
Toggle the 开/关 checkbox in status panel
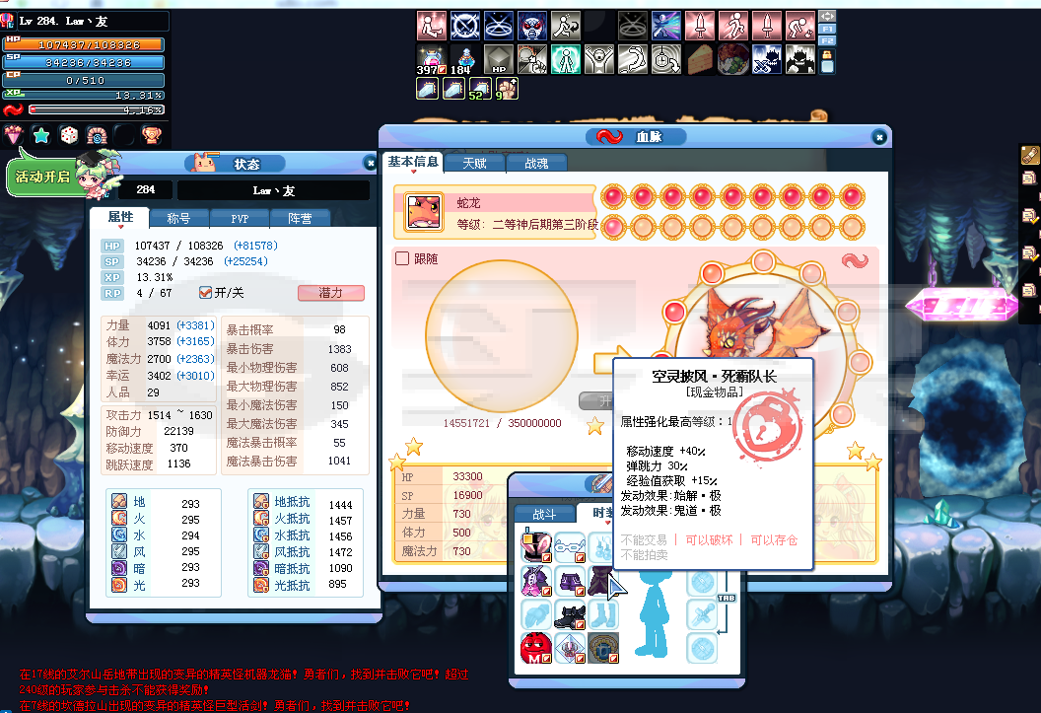(x=206, y=292)
